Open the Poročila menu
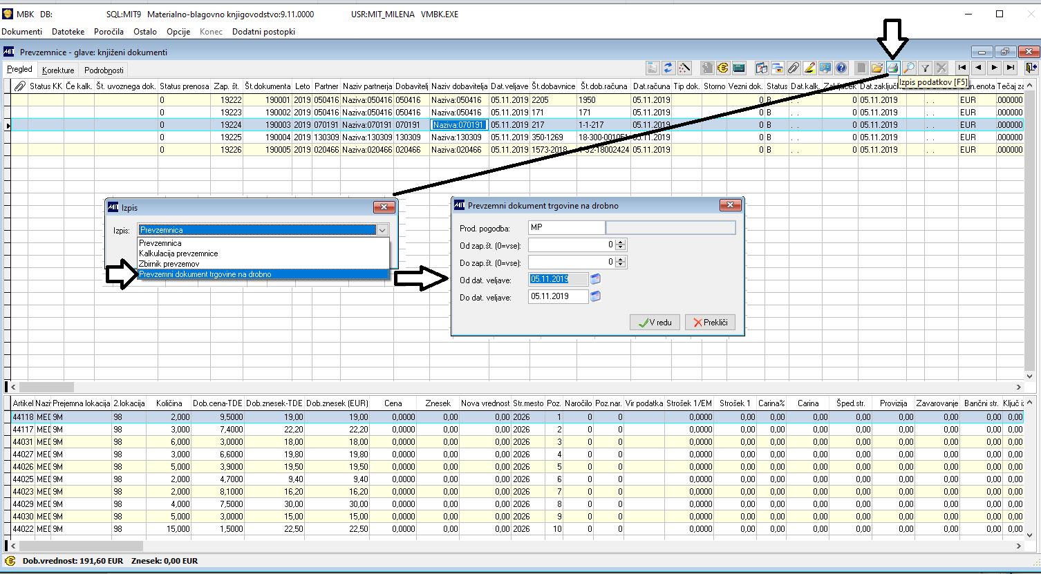This screenshot has height=574, width=1041. click(109, 32)
